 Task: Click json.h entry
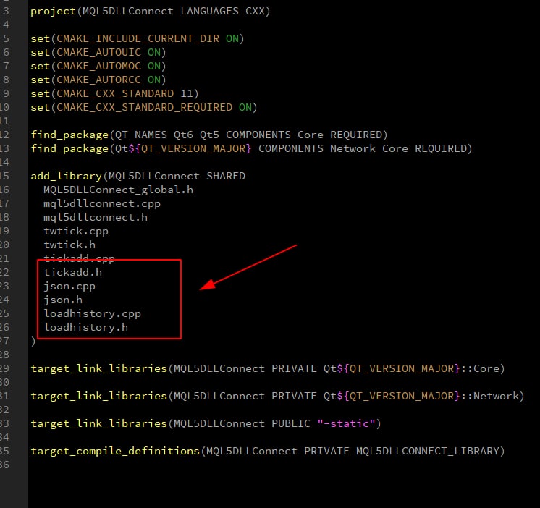pos(63,300)
